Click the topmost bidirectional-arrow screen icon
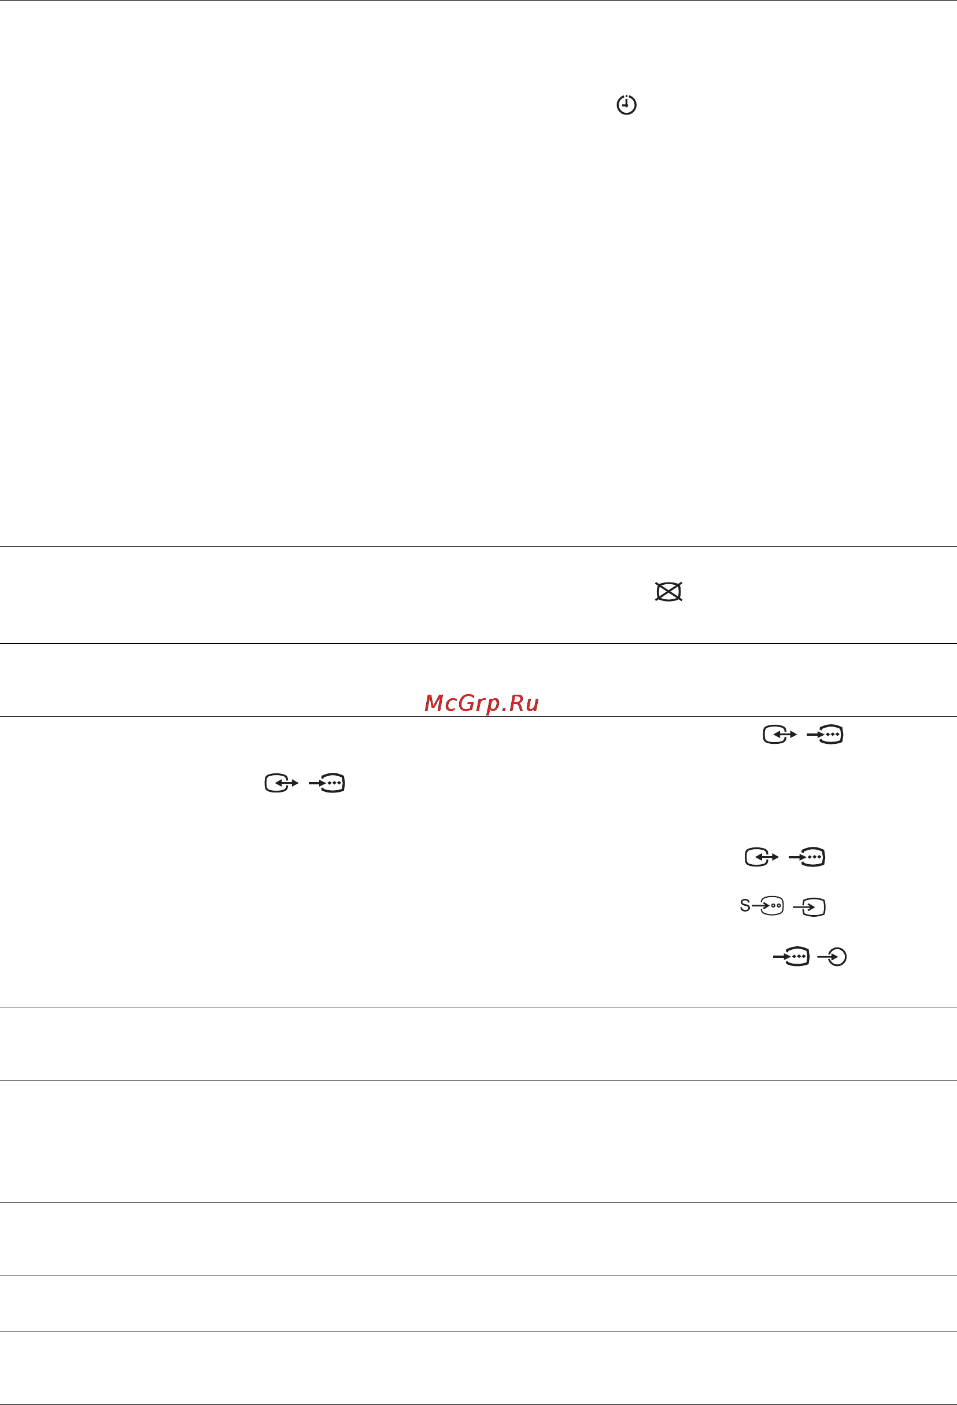The height and width of the screenshot is (1405, 957). (780, 735)
